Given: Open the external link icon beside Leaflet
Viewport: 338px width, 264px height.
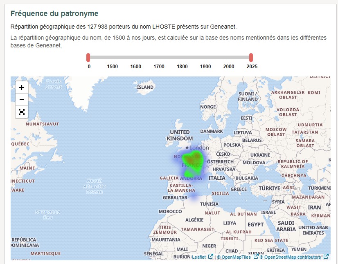Looking at the screenshot, I should pos(210,257).
